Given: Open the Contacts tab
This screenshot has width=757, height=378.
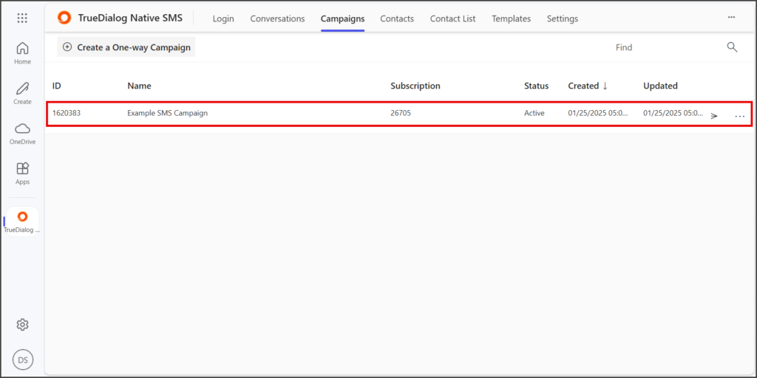Looking at the screenshot, I should point(397,18).
